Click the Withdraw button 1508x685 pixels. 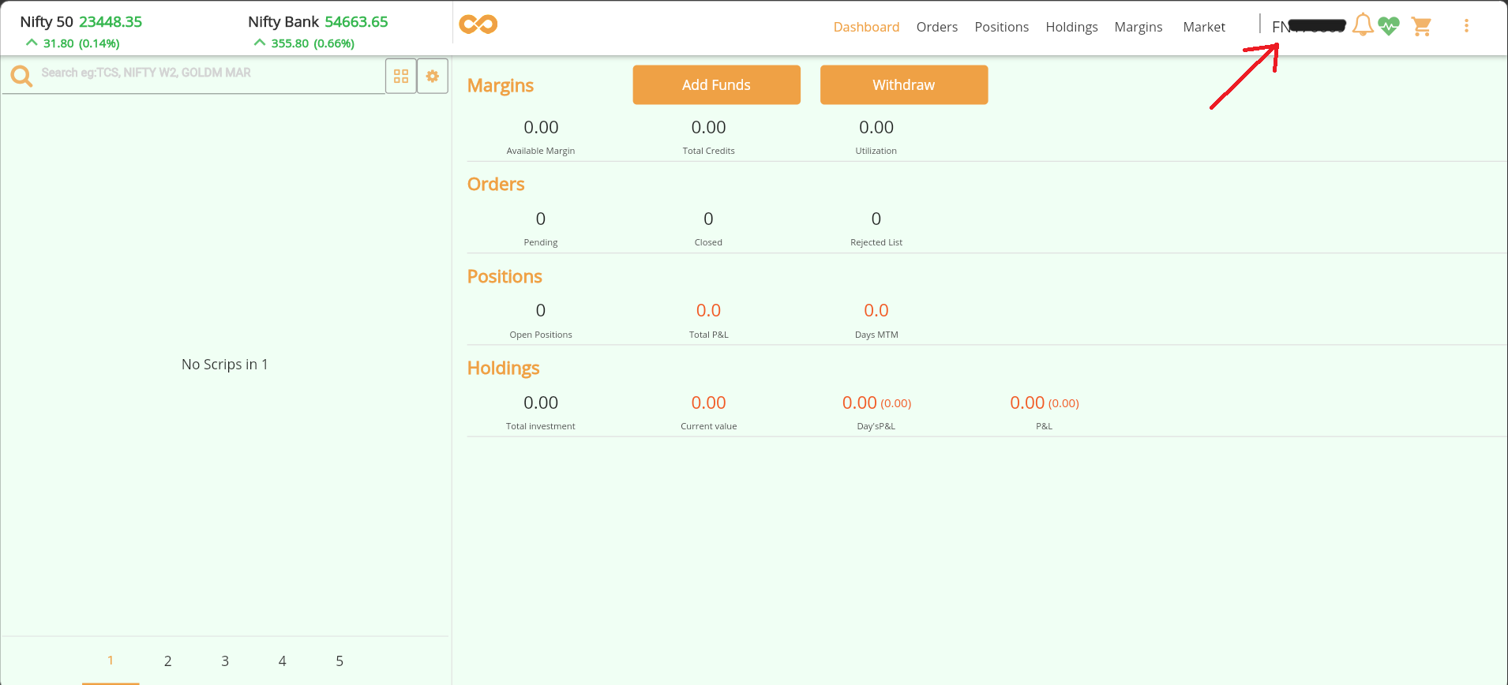904,84
